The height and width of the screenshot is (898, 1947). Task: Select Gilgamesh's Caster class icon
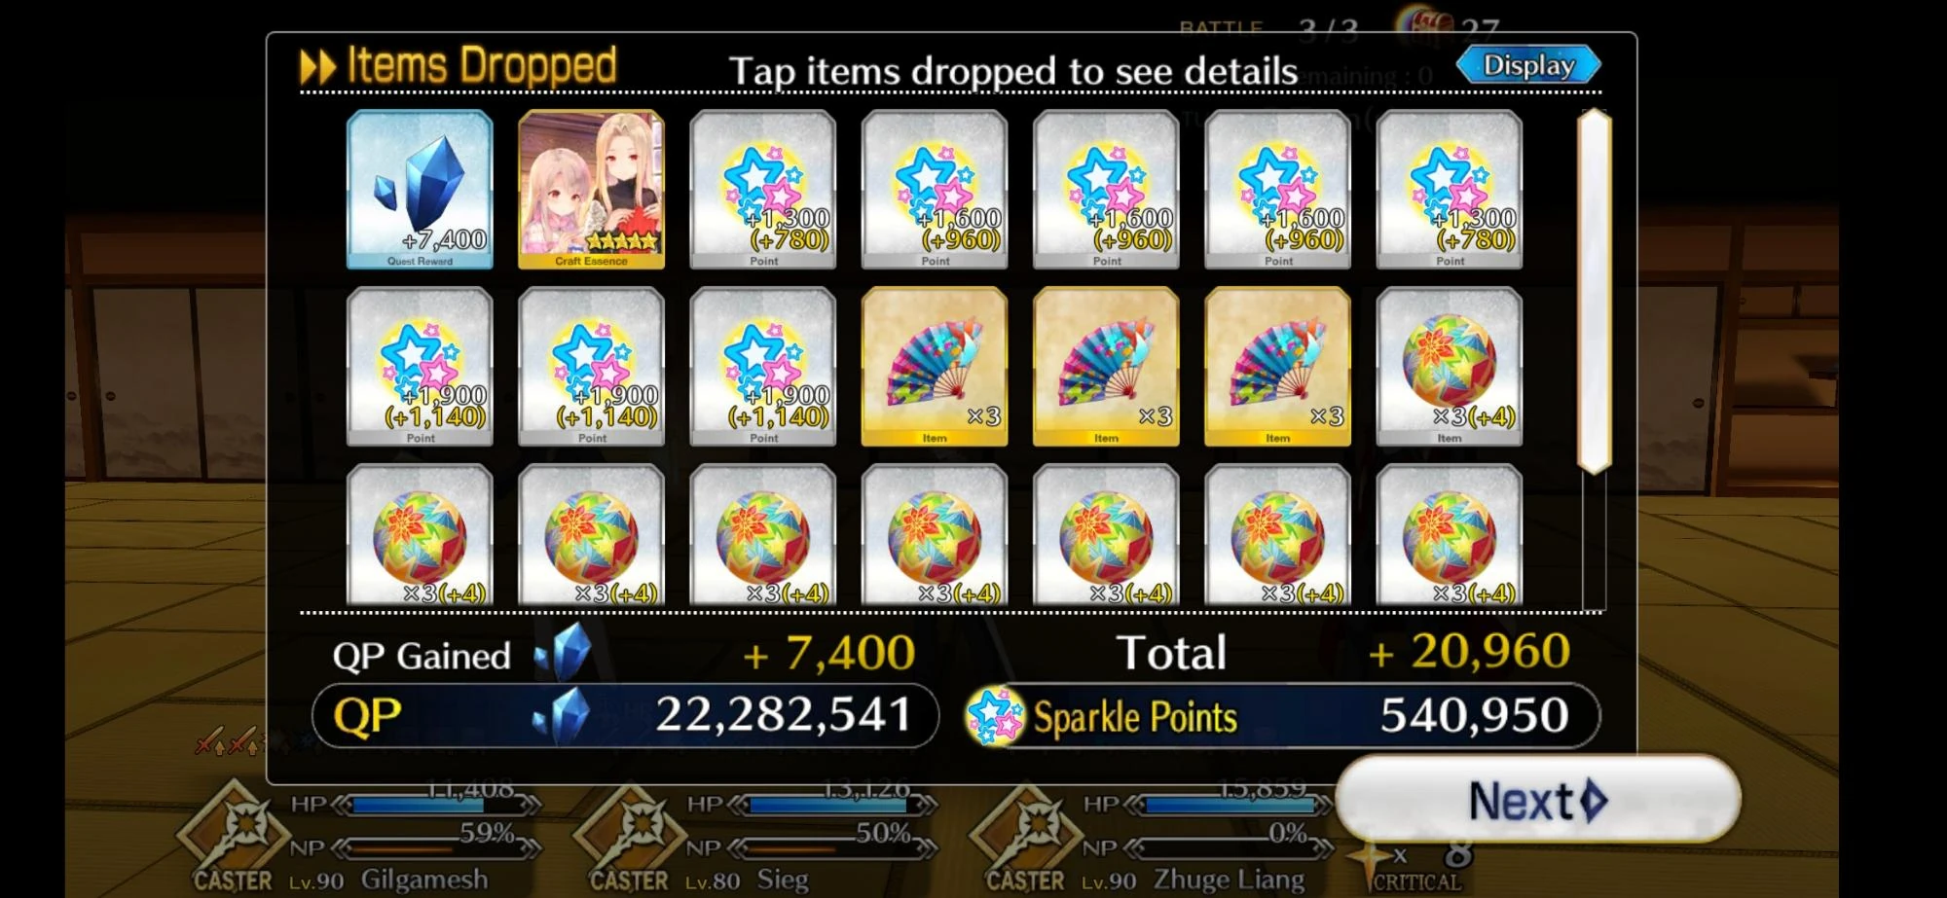234,839
